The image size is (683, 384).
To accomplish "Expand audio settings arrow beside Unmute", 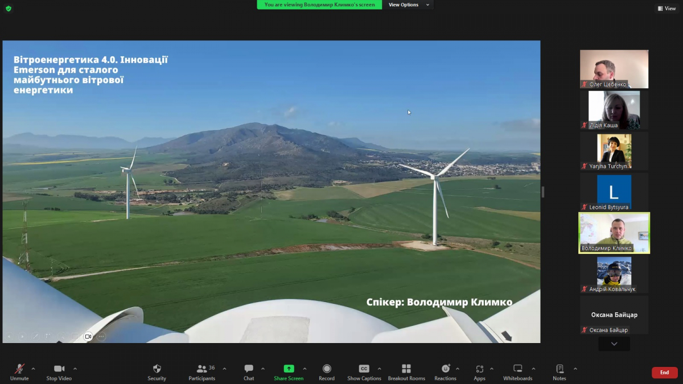I will click(33, 369).
